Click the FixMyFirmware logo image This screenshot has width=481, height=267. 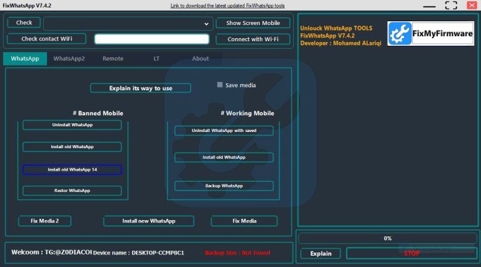coord(431,34)
